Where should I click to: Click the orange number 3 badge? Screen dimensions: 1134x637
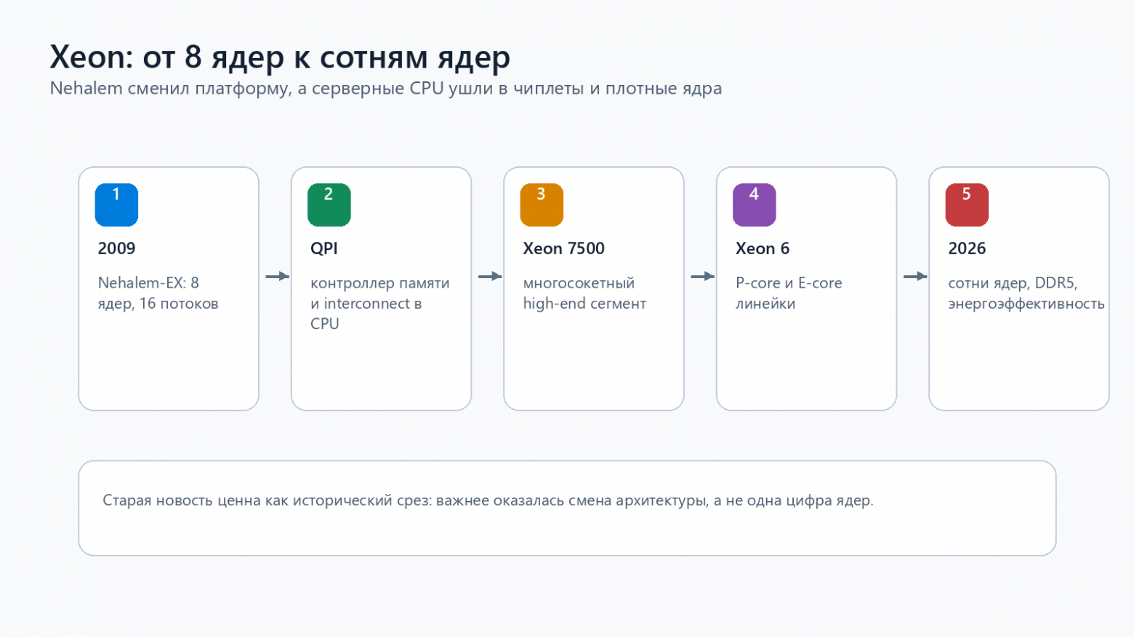click(x=542, y=205)
